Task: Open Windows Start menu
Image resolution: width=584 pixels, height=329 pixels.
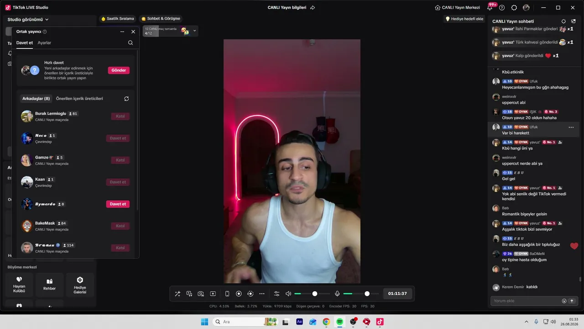Action: point(204,322)
